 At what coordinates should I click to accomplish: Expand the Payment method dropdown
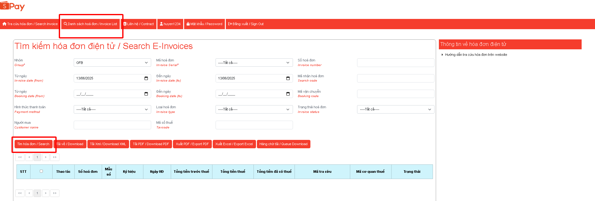point(112,109)
